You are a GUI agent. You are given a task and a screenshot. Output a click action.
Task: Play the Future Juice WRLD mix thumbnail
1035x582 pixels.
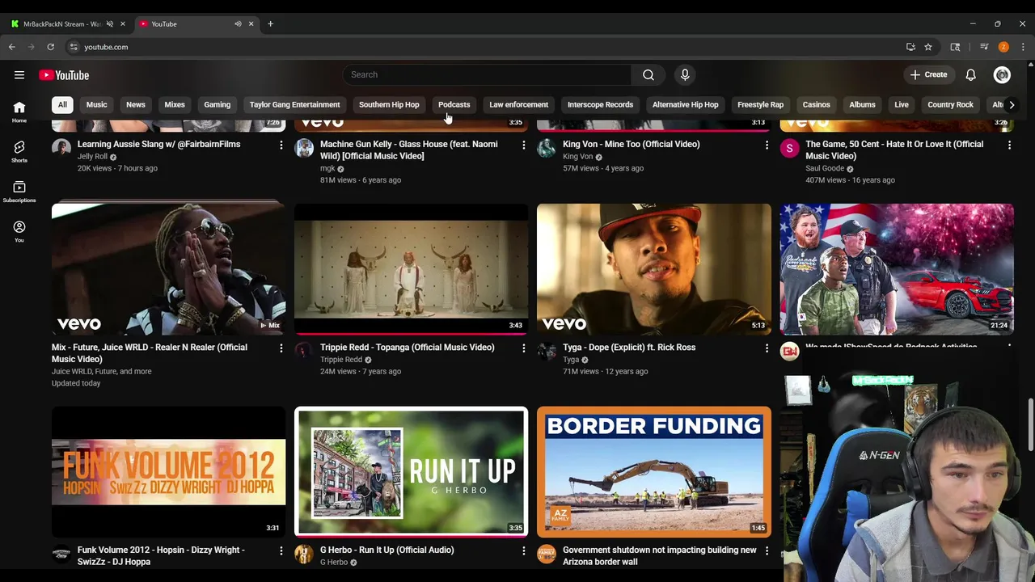click(168, 268)
